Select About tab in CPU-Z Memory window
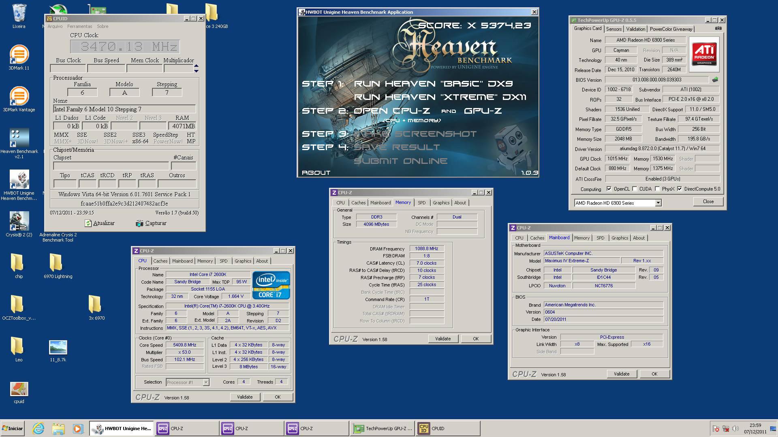 (460, 203)
